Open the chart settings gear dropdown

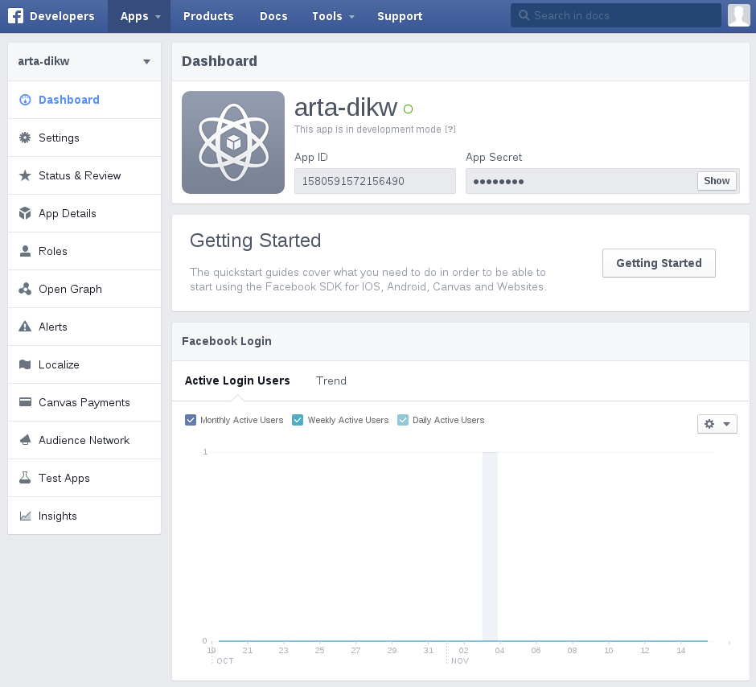coord(717,423)
